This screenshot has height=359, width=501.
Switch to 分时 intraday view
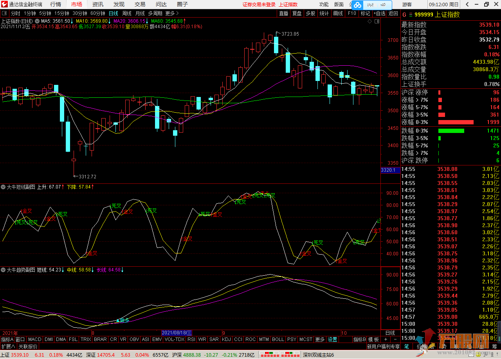pyautogui.click(x=15, y=13)
